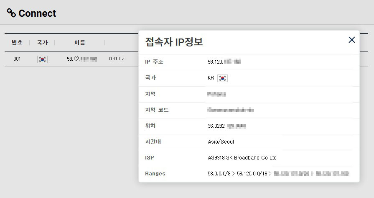Click the Korean flag next to KR

(222, 78)
